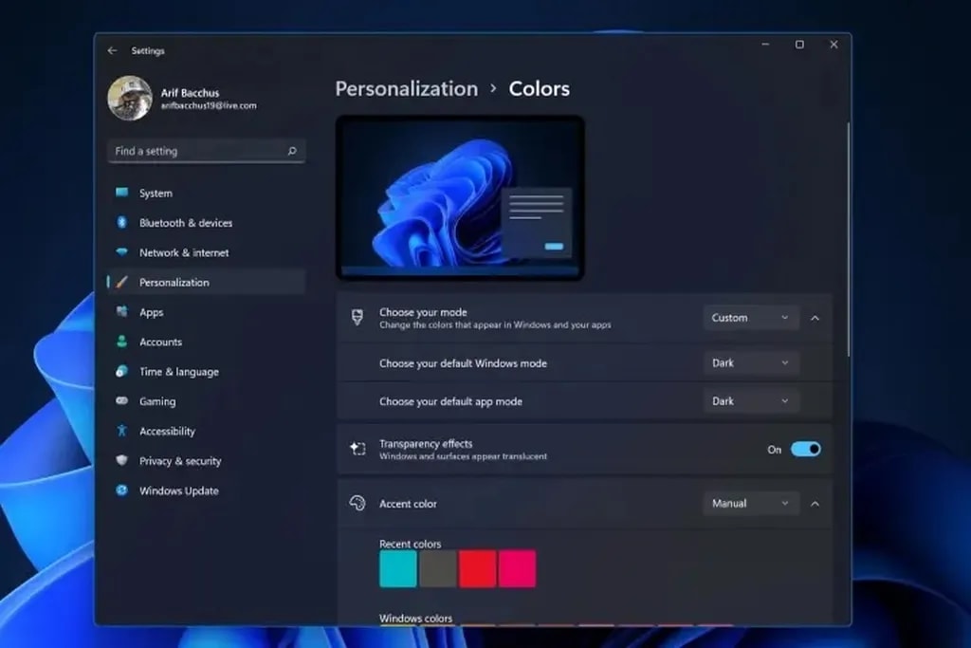Click the Personalization breadcrumb link
Viewport: 971px width, 648px height.
406,89
